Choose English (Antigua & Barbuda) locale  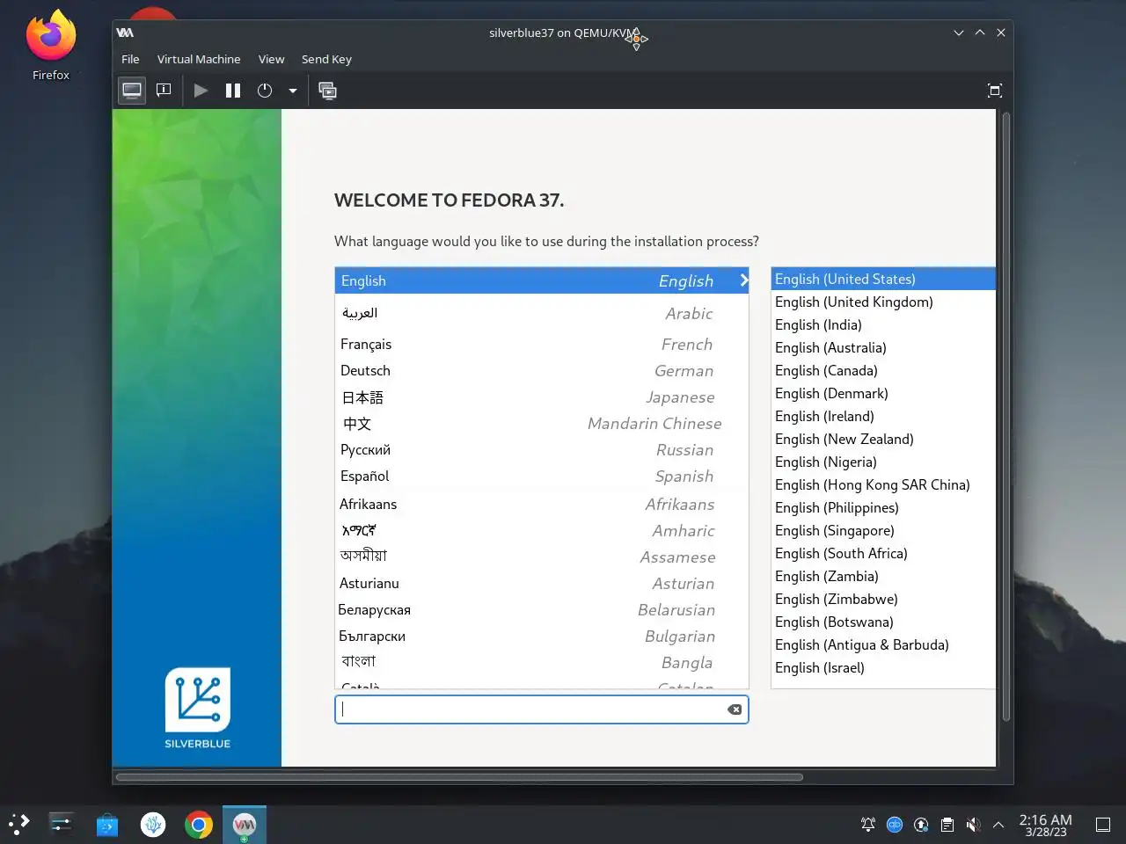[x=883, y=644]
